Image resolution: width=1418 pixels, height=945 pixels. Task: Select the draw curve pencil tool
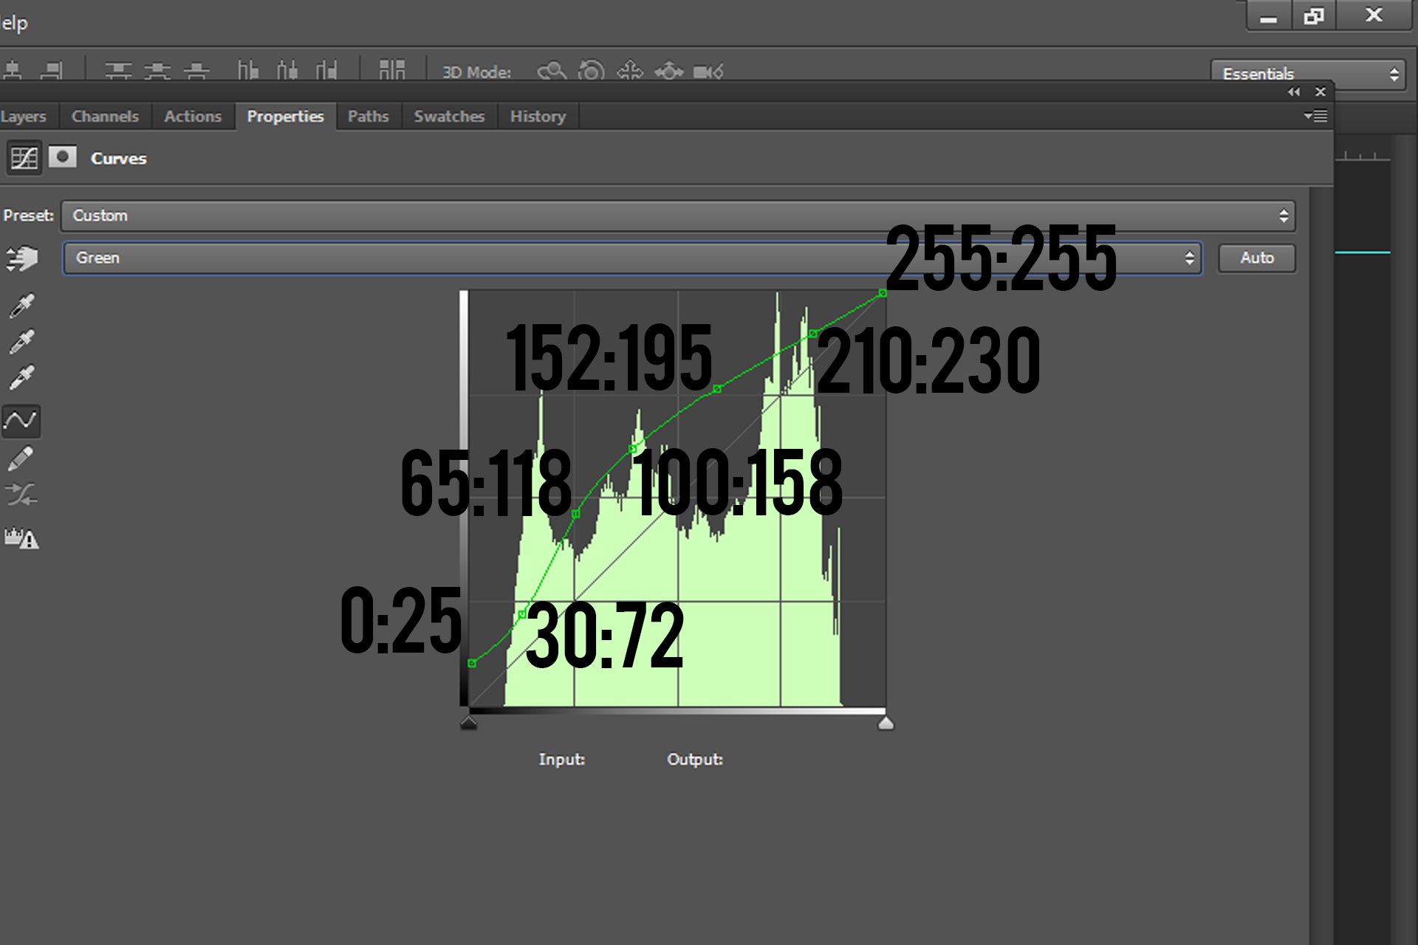(21, 458)
